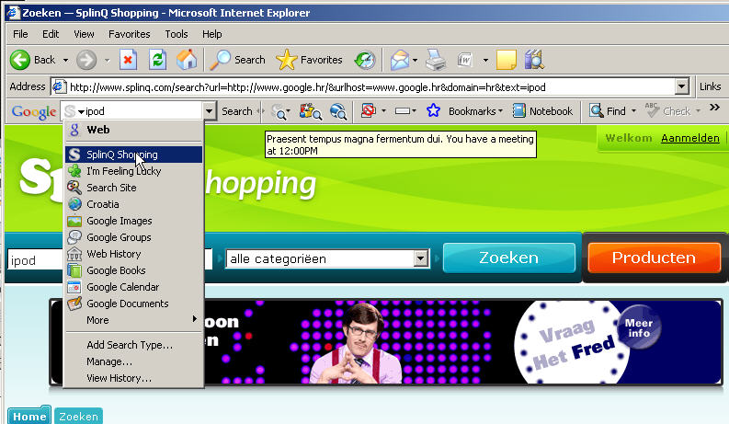Click the Research books icon
The height and width of the screenshot is (424, 729).
(x=534, y=60)
